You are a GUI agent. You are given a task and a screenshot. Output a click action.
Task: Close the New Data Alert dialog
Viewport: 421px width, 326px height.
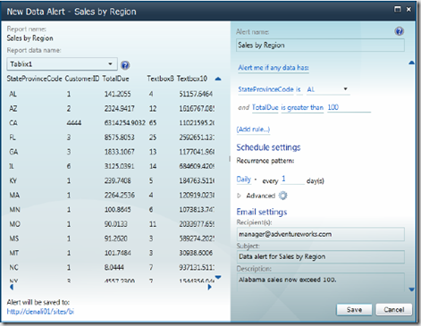[x=408, y=9]
